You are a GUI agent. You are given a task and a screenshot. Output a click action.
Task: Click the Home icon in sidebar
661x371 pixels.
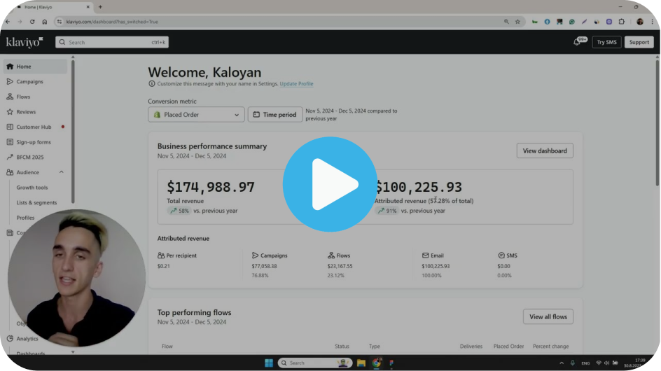point(10,66)
